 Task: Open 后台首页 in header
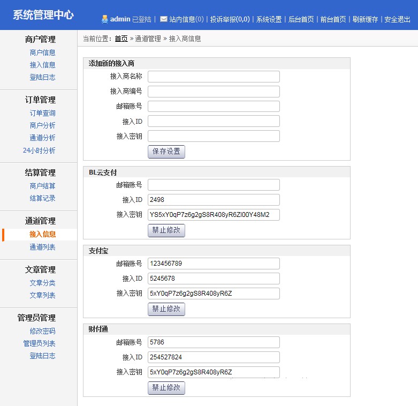click(301, 19)
